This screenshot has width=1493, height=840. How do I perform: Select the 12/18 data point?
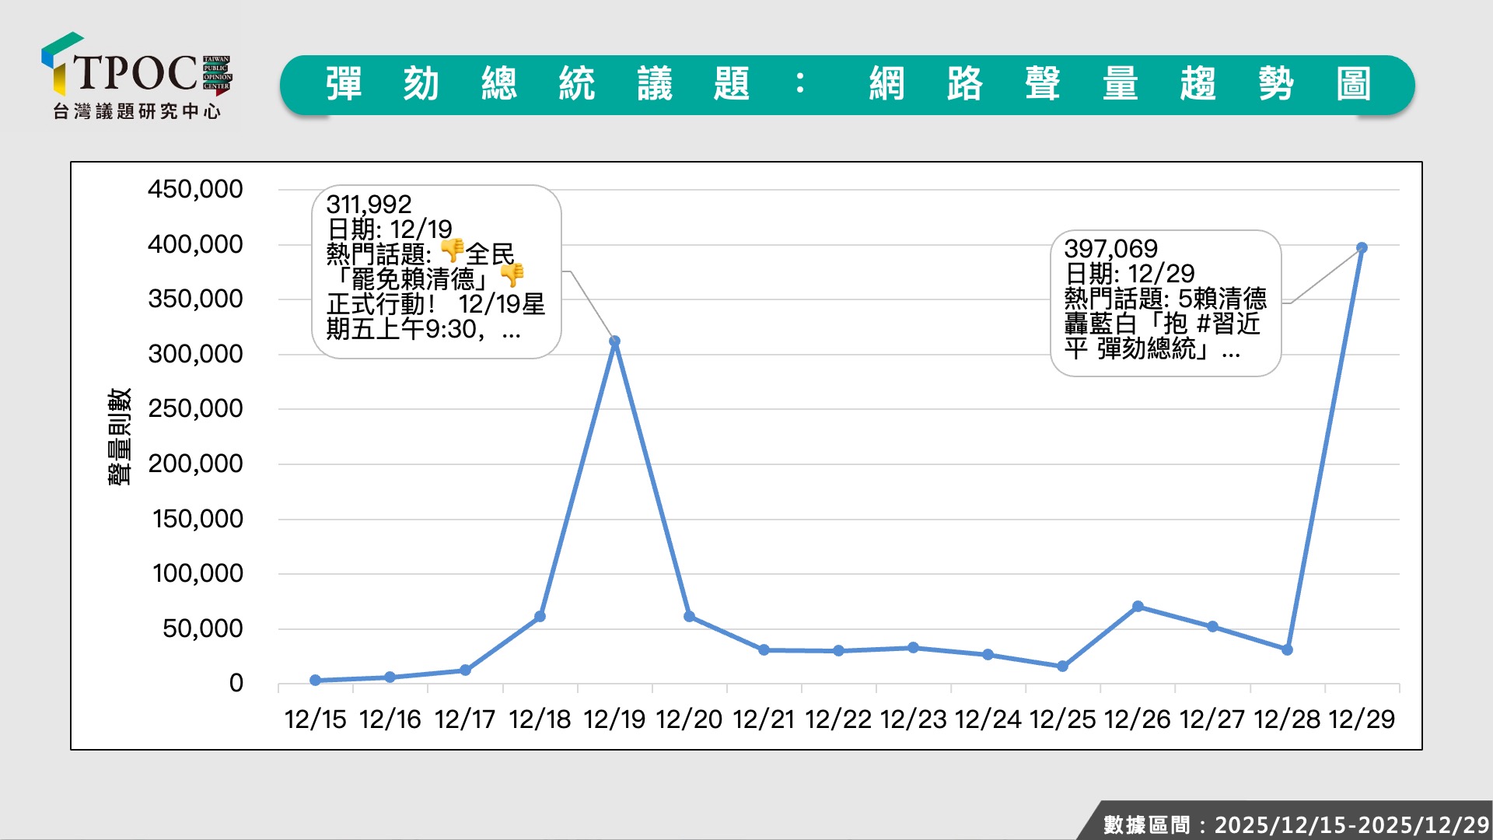(x=540, y=616)
